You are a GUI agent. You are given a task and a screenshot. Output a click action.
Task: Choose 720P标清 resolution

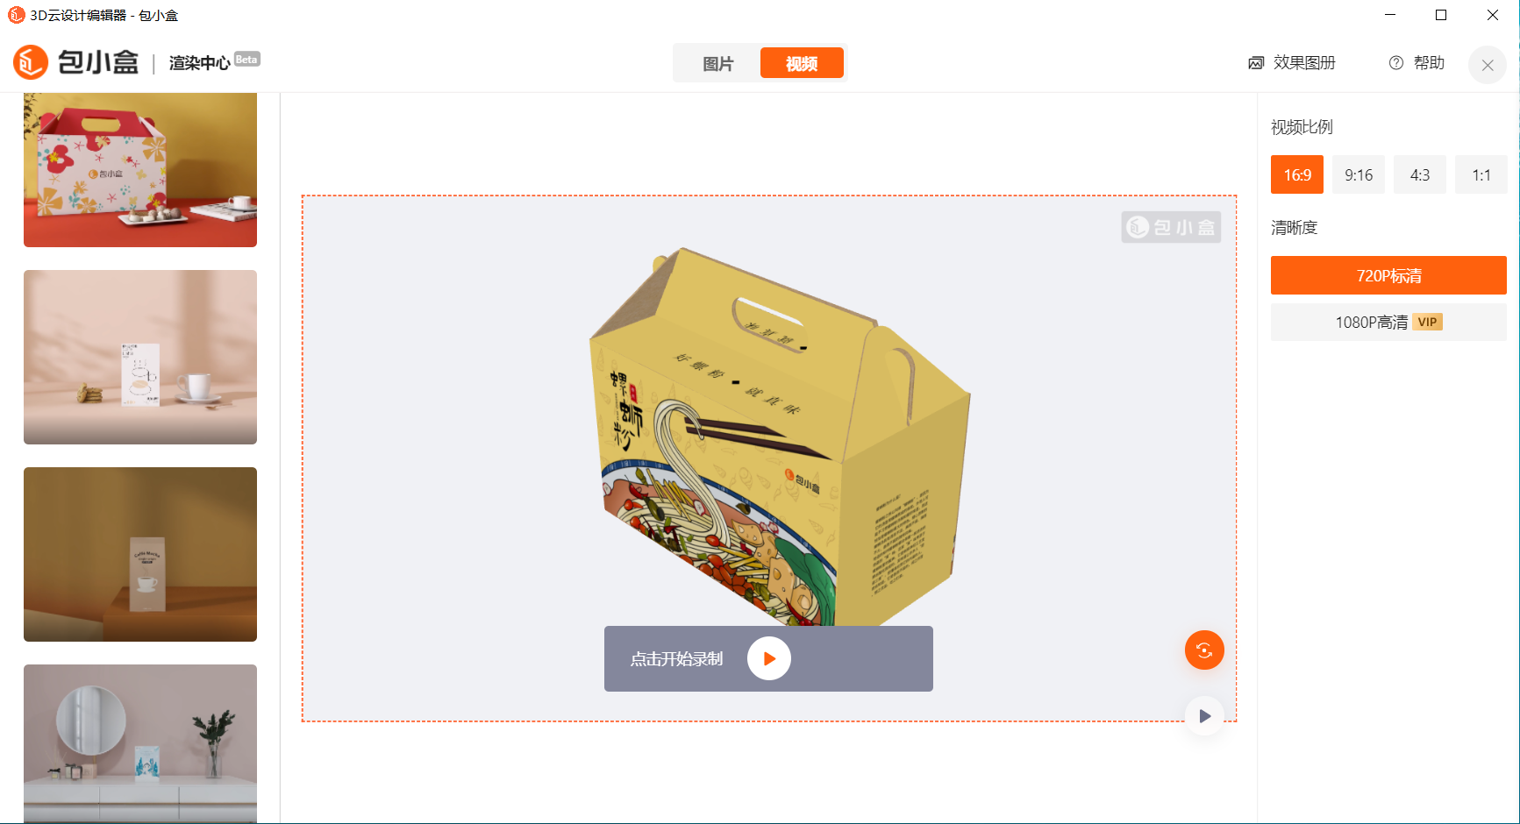[x=1388, y=275]
